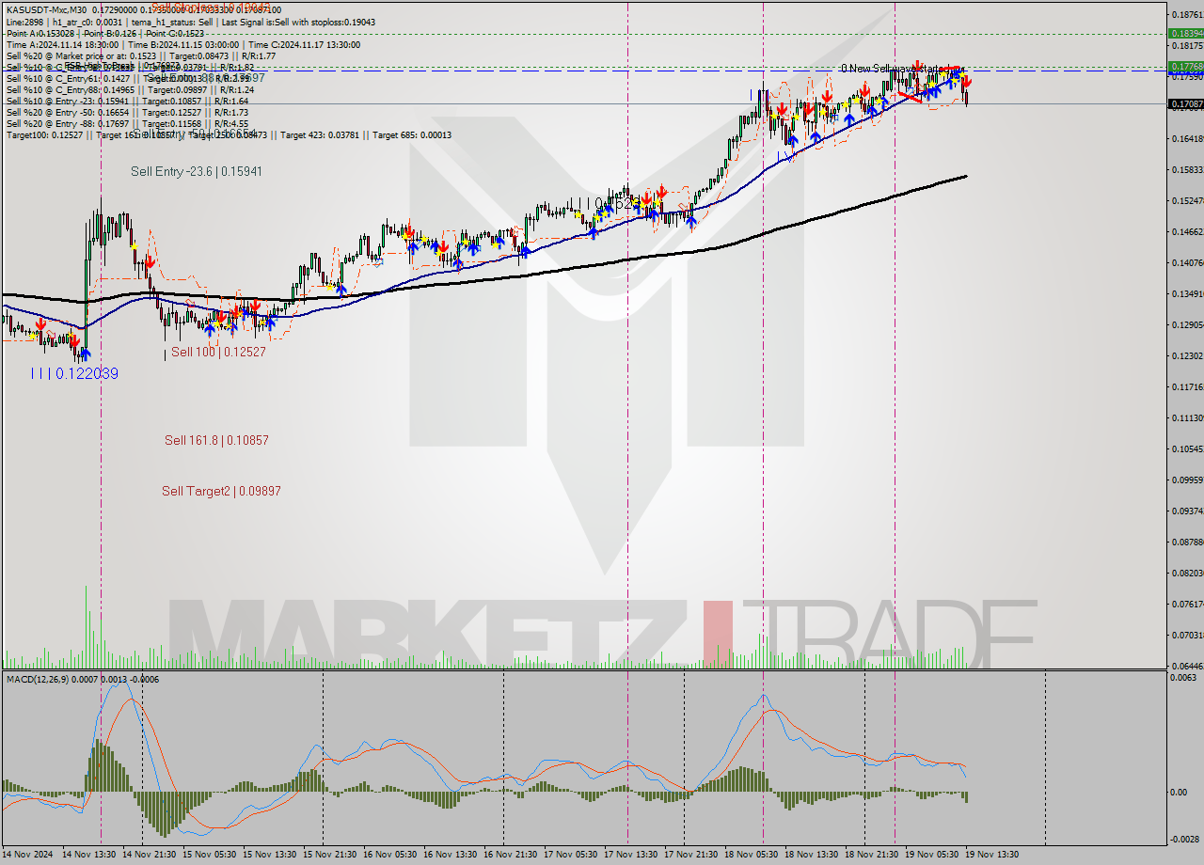The width and height of the screenshot is (1204, 865).
Task: Click the red sell arrow at chart's latest candle
Action: coord(966,83)
